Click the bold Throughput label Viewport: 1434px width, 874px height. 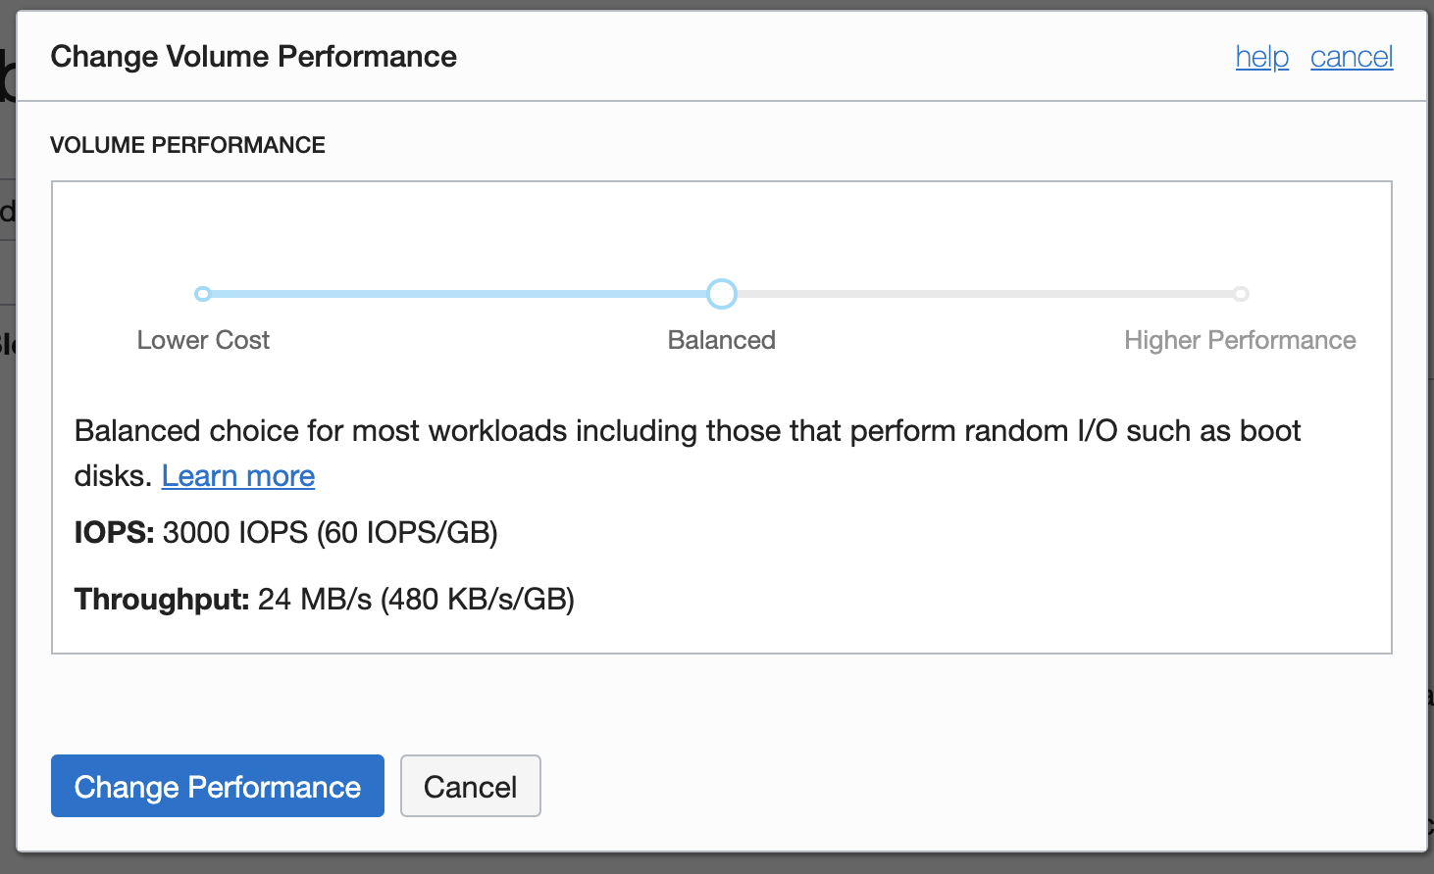click(x=162, y=599)
